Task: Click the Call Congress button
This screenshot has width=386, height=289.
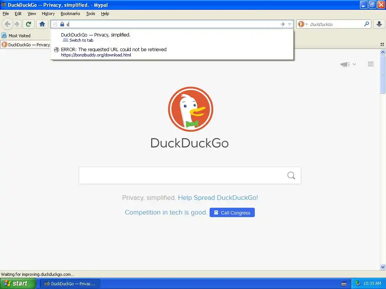Action: pos(232,213)
